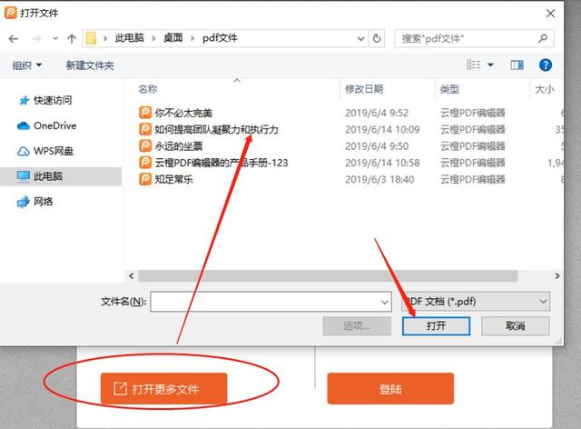Click the 打开 button

(436, 326)
